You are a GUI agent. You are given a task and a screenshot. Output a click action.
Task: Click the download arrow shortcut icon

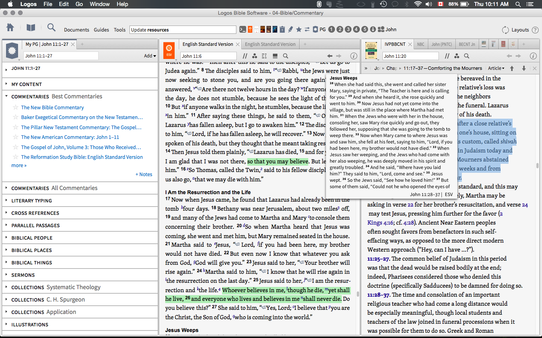click(373, 29)
